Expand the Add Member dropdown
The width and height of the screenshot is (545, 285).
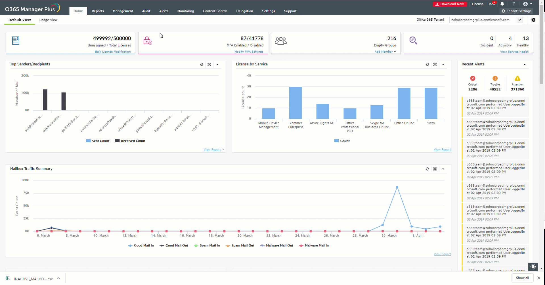click(385, 52)
